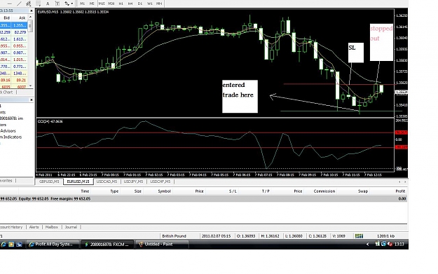Image resolution: width=438 pixels, height=274 pixels.
Task: Switch to GBPUSD,M5 chart tab
Action: click(x=49, y=181)
